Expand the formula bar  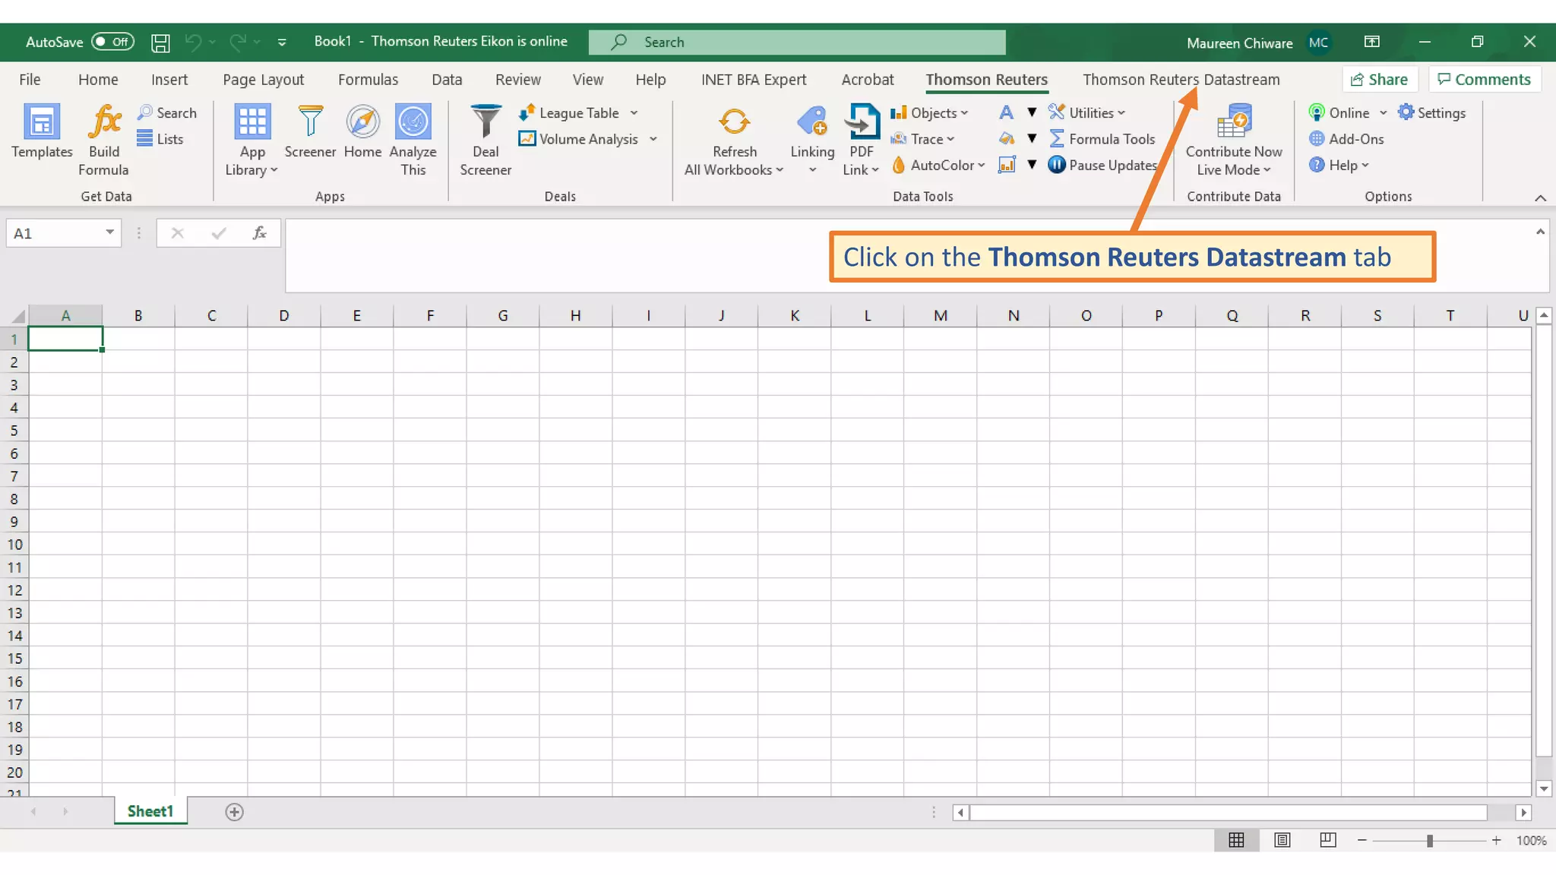tap(1540, 232)
